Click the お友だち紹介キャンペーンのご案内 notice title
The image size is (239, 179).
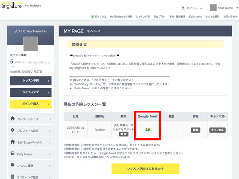[95, 56]
